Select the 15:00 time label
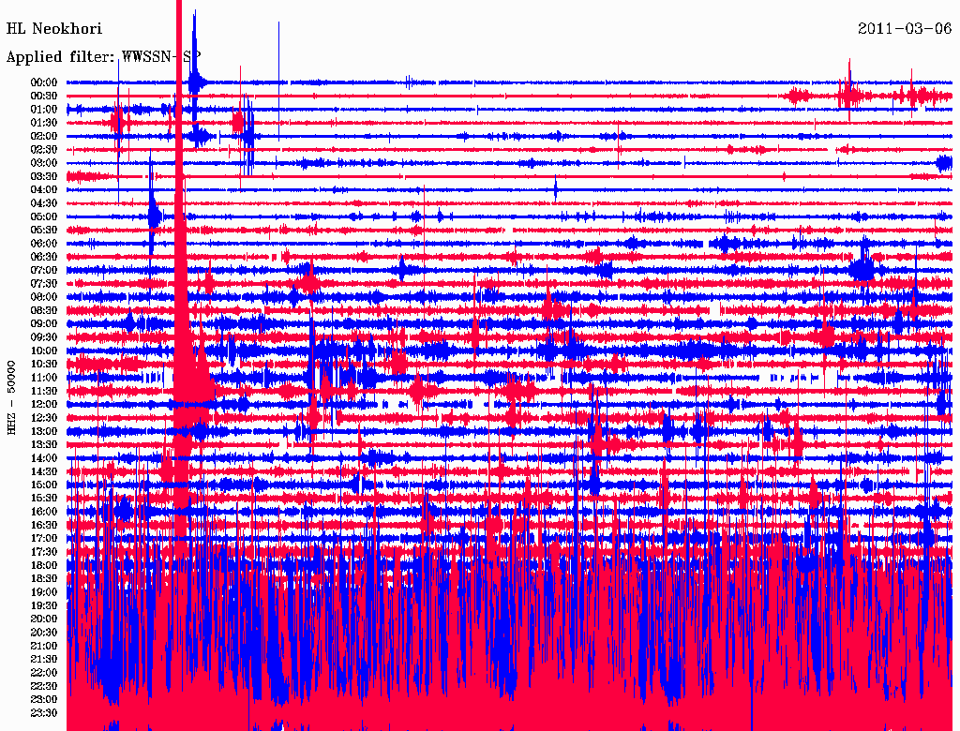 (x=44, y=485)
